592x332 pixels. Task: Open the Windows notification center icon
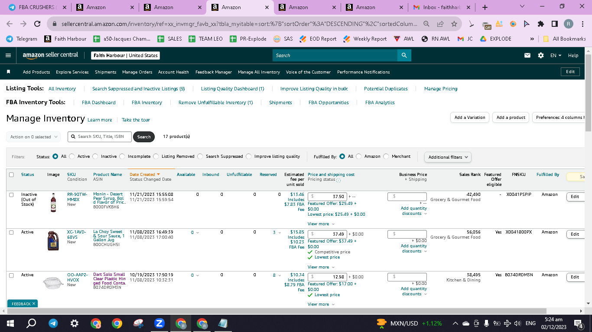click(578, 323)
